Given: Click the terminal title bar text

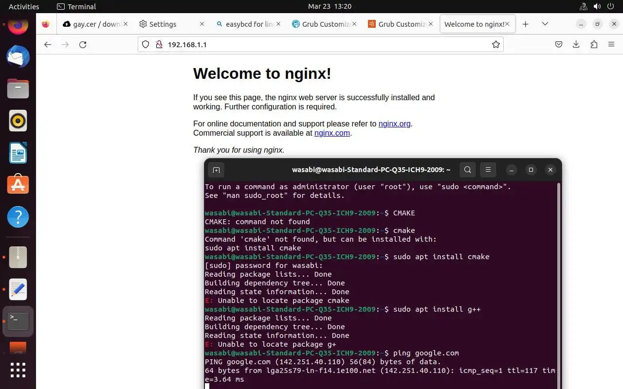Looking at the screenshot, I should pyautogui.click(x=371, y=170).
